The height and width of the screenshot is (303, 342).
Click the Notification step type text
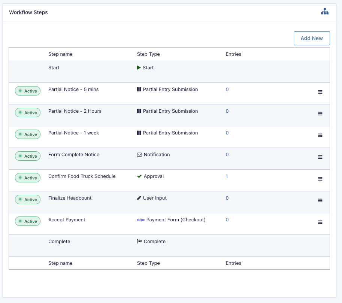point(157,154)
